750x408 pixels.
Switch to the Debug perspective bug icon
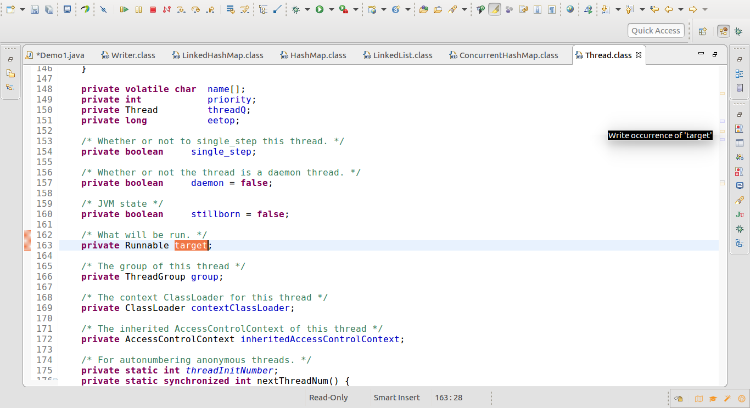738,31
